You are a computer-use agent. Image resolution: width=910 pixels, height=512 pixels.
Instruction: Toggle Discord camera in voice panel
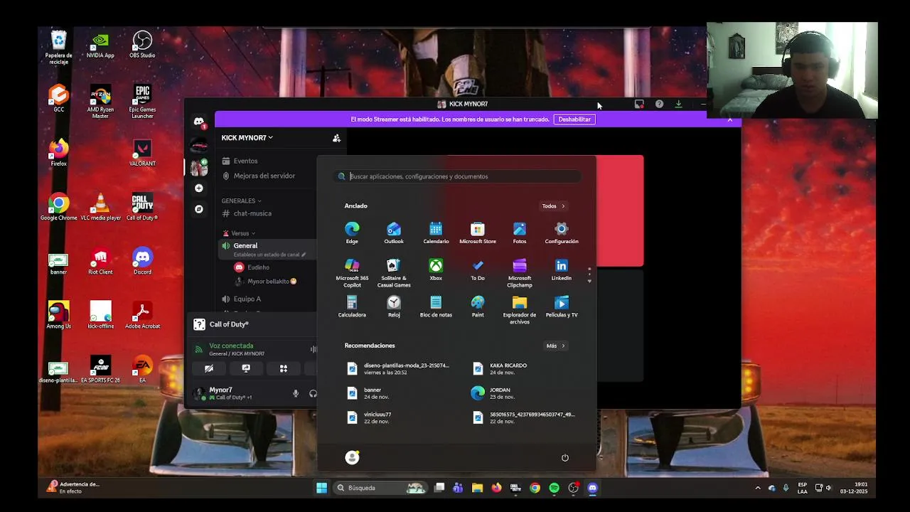(x=209, y=368)
